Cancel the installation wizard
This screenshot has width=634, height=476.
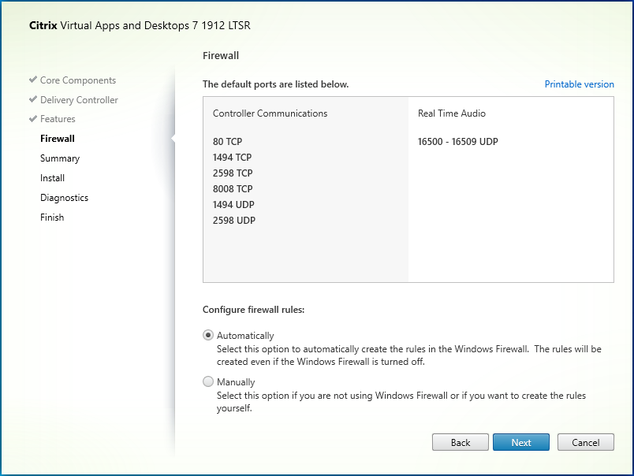click(x=585, y=442)
